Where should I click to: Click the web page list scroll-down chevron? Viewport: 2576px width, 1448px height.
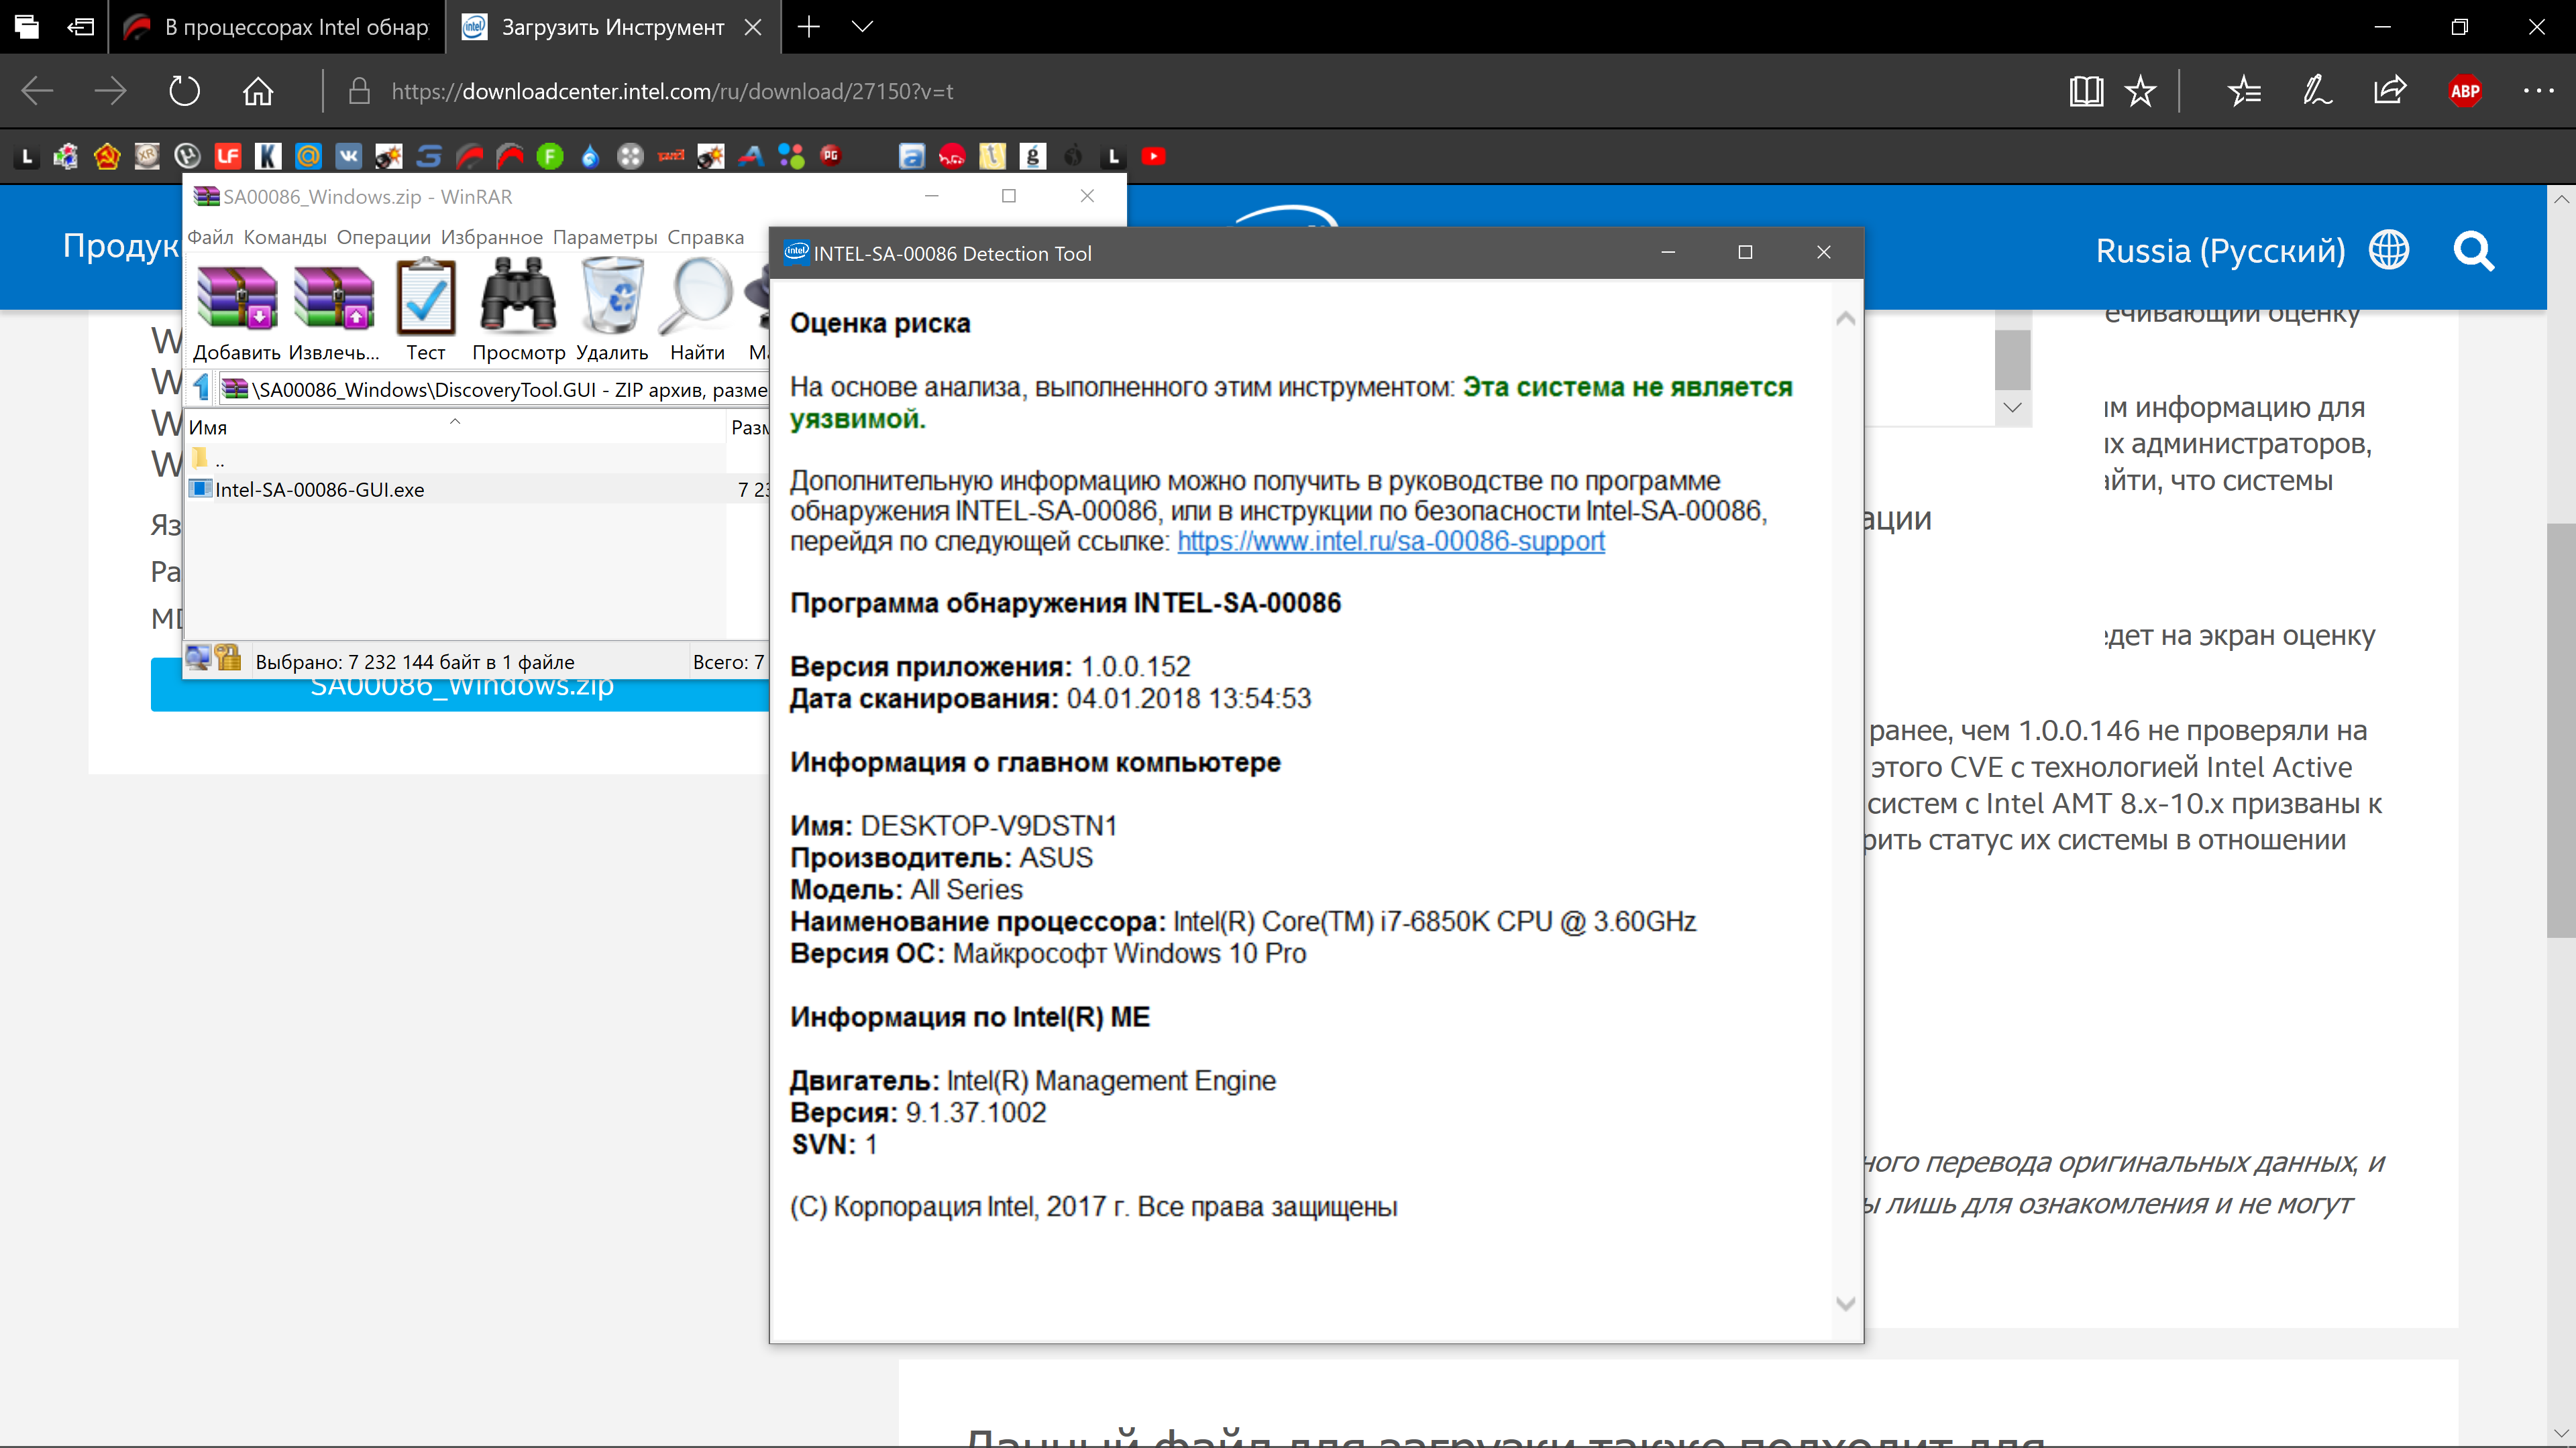coord(2012,408)
